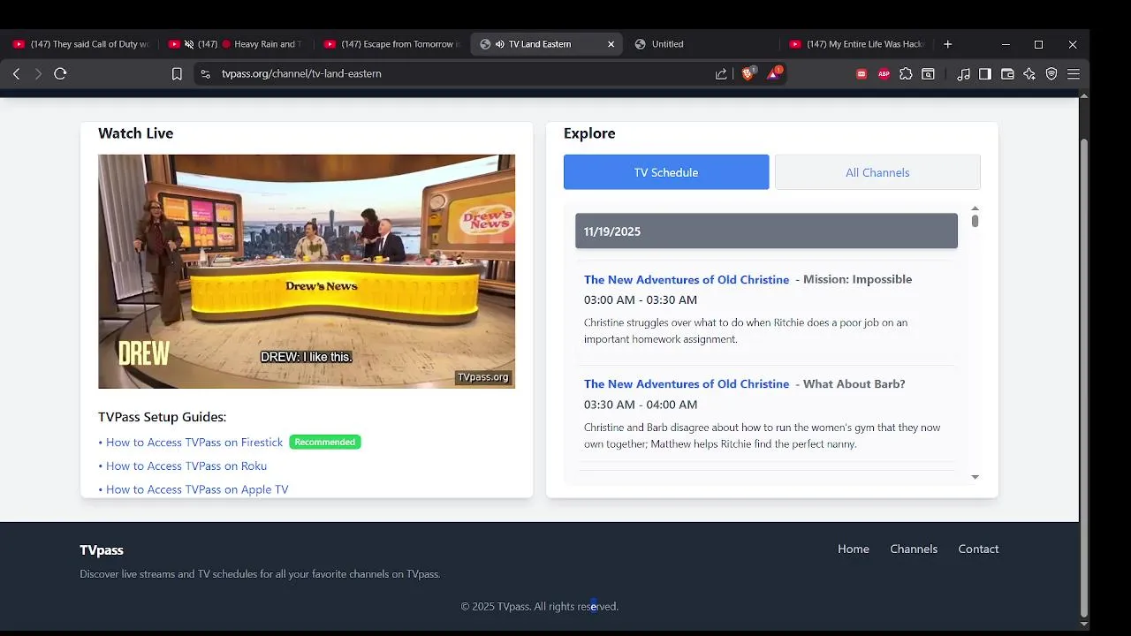
Task: Switch to the Heavy Rain tab
Action: pyautogui.click(x=236, y=44)
